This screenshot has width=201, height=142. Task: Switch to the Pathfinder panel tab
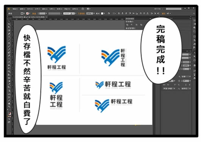130,19
